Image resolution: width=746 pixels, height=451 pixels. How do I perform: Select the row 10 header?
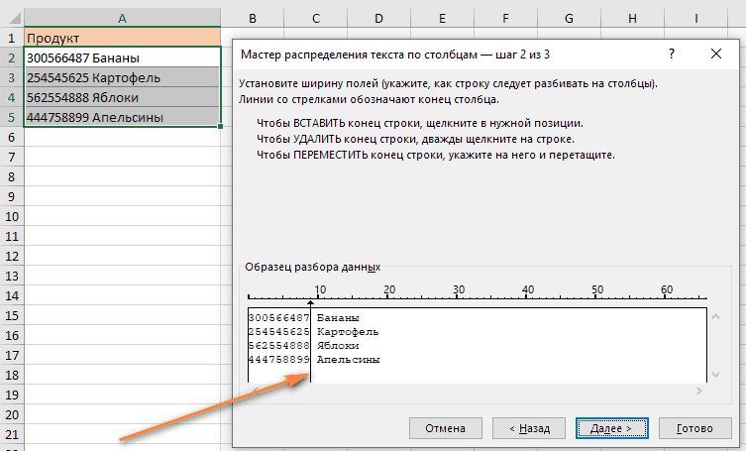coord(11,216)
